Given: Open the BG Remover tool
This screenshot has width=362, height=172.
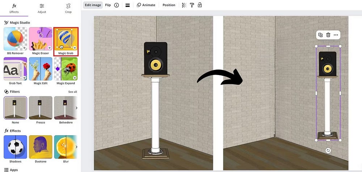Looking at the screenshot, I should pyautogui.click(x=15, y=41).
